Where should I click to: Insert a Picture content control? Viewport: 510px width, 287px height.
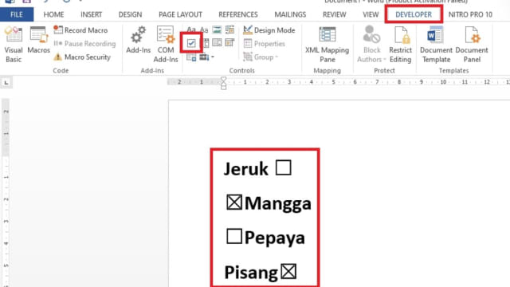point(217,30)
